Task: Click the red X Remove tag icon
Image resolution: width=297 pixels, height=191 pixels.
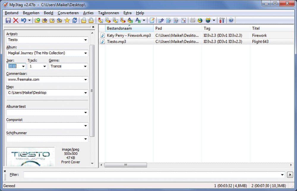Action: click(x=16, y=20)
